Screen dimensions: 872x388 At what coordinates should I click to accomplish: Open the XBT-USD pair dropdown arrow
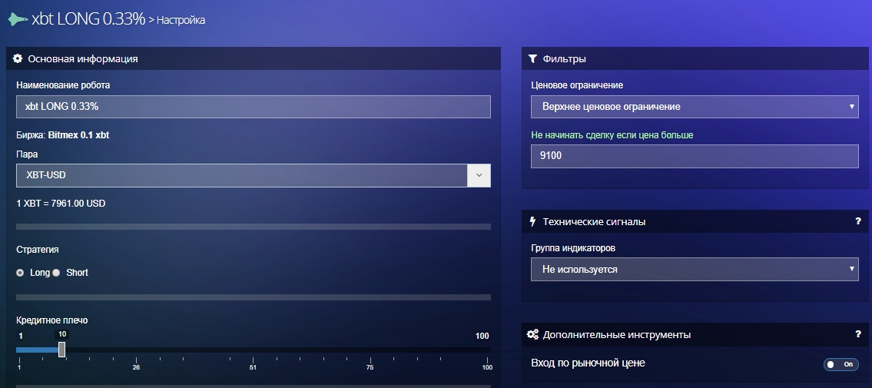[x=479, y=175]
